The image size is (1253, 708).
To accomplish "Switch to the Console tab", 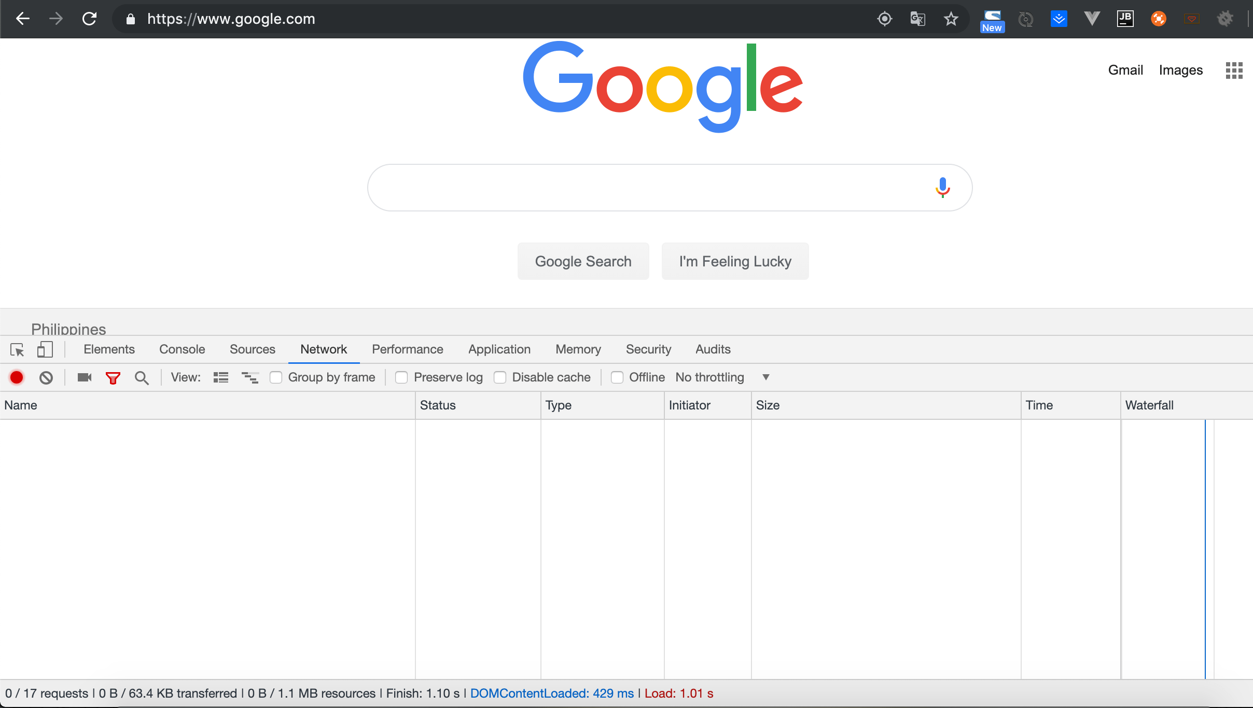I will pos(182,349).
